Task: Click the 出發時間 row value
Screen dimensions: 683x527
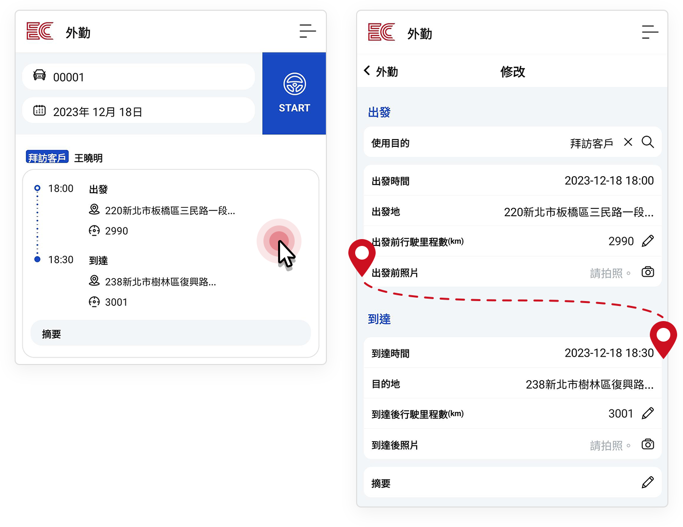Action: click(608, 181)
